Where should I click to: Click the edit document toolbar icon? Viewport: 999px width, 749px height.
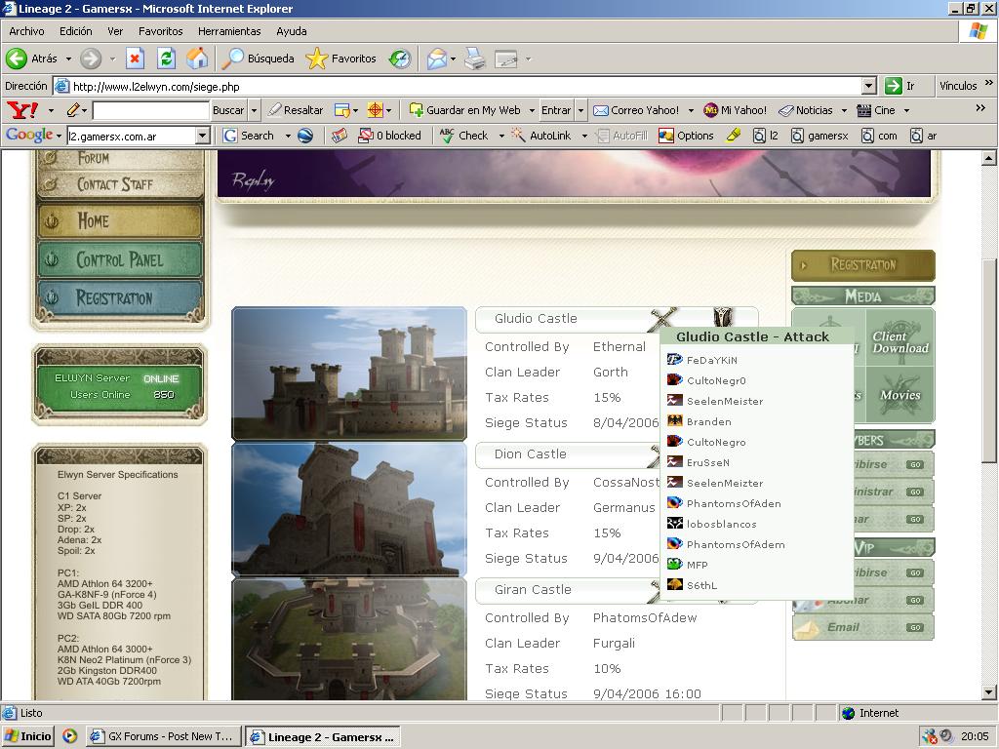[x=506, y=59]
